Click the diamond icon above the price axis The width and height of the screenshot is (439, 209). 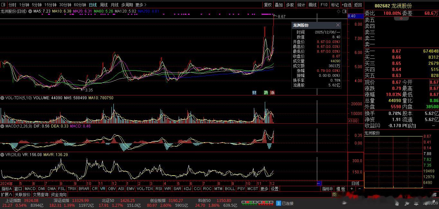pyautogui.click(x=339, y=11)
